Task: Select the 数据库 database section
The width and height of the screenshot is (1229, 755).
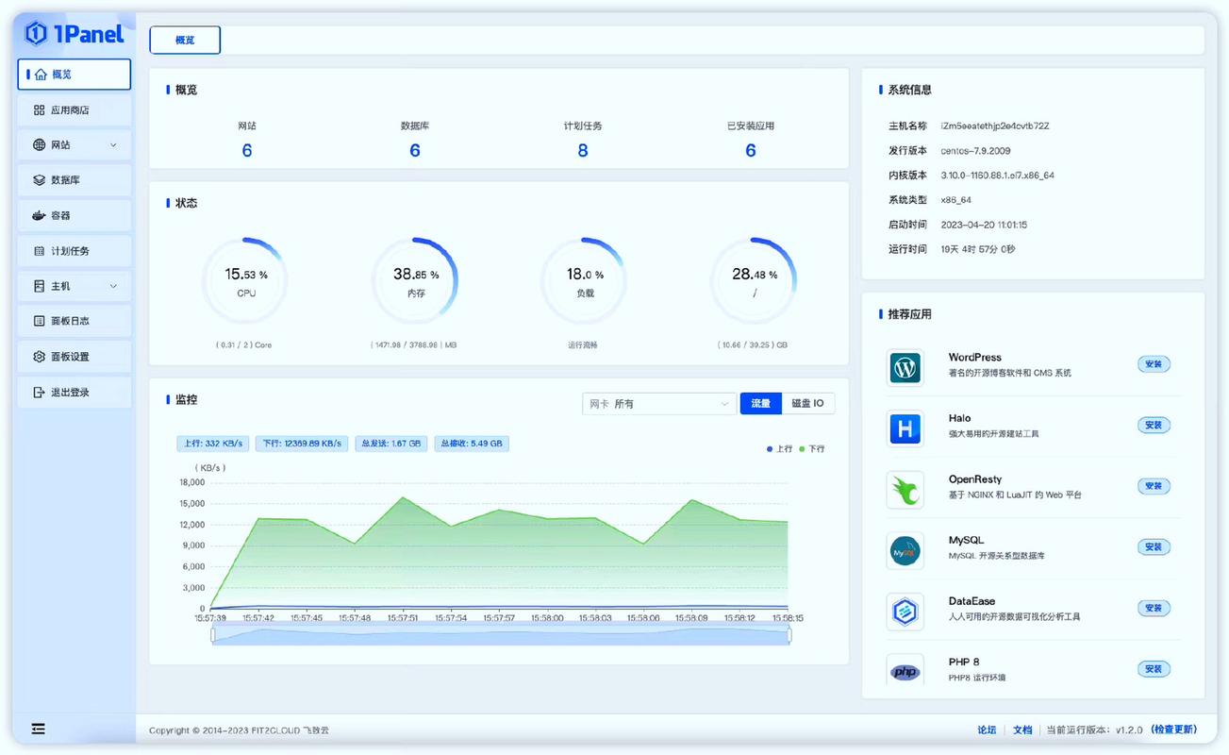Action: point(74,179)
